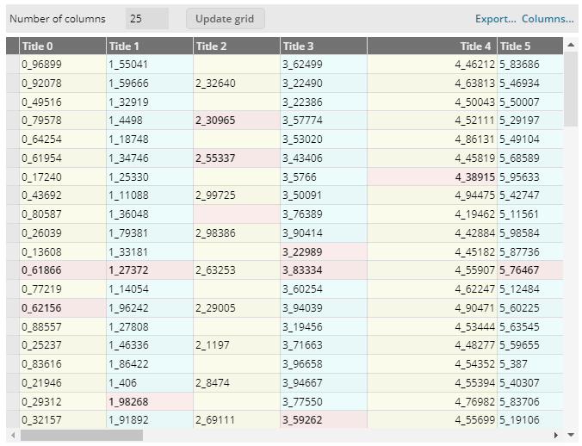The height and width of the screenshot is (446, 582).
Task: Select the Title 1 column header
Action: pyautogui.click(x=149, y=46)
